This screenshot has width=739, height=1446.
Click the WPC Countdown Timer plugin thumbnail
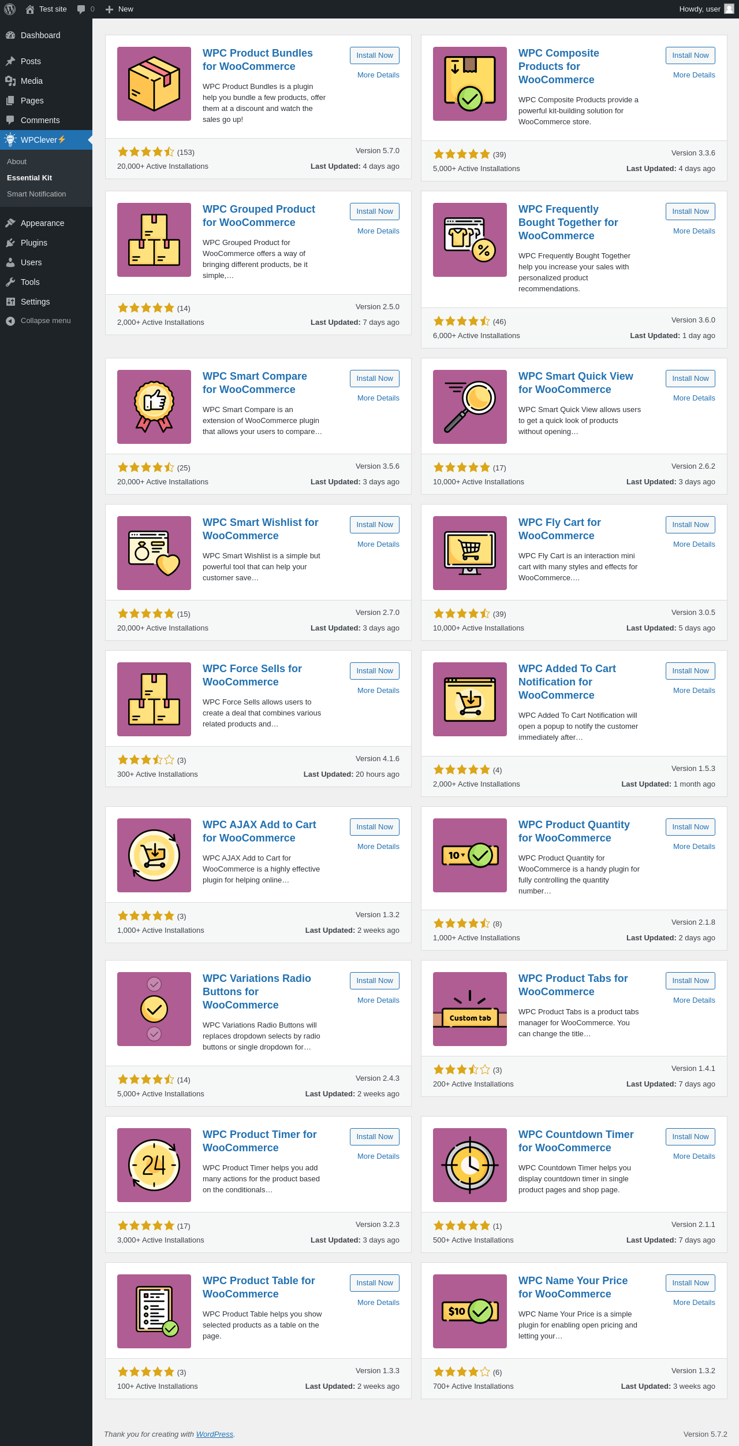coord(470,1165)
